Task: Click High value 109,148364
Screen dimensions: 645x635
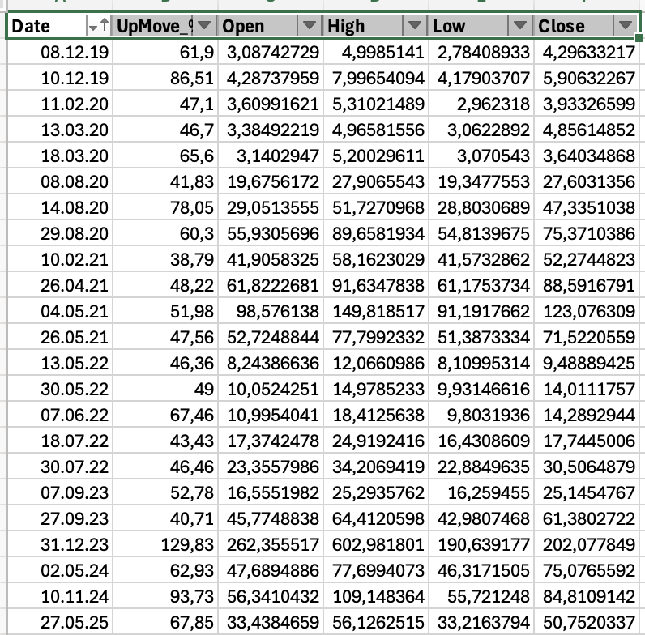Action: point(374,591)
